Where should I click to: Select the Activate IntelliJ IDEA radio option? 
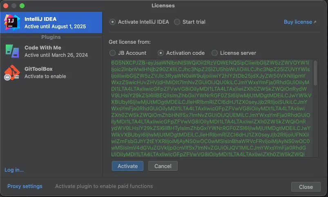(x=113, y=22)
